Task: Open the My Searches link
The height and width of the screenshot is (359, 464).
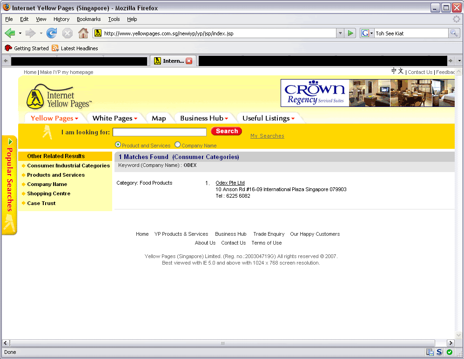Action: [267, 136]
